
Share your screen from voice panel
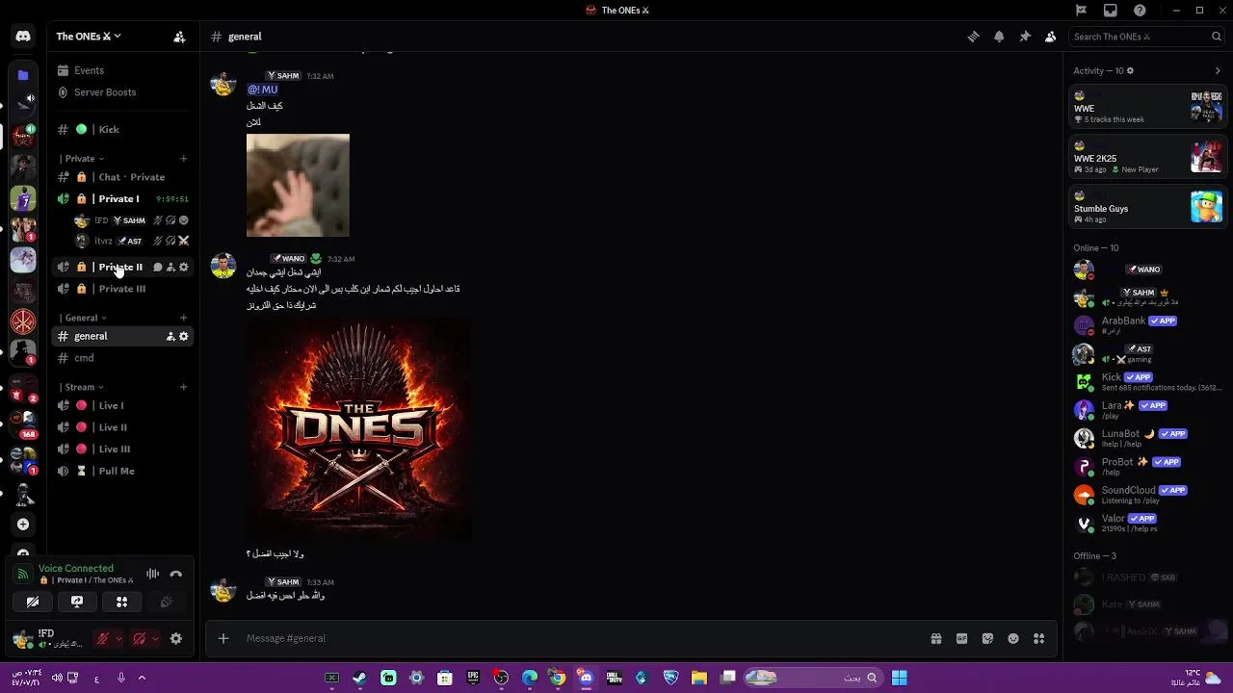[x=77, y=602]
